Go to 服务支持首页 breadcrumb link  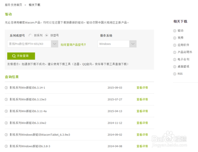click(x=13, y=5)
